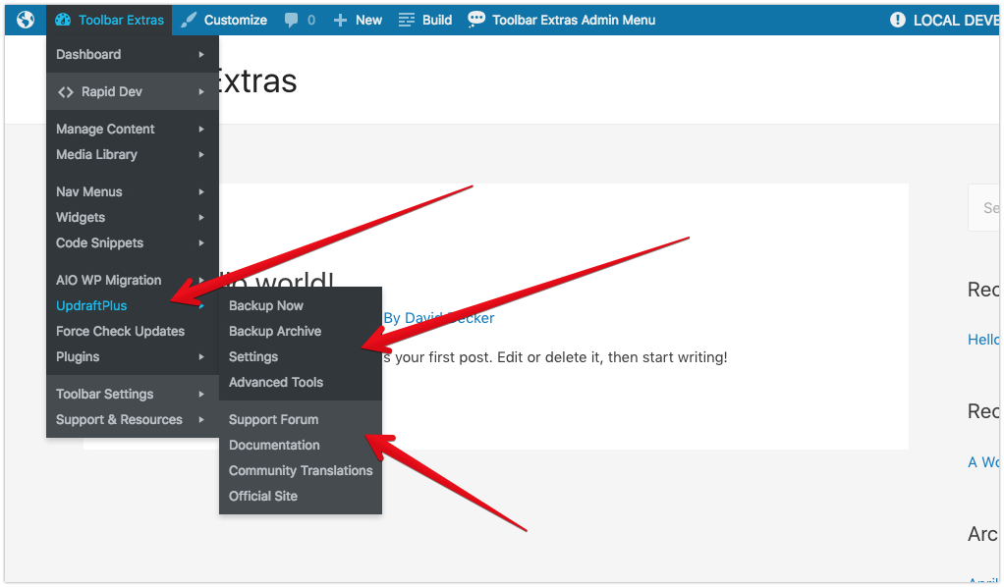The height and width of the screenshot is (587, 1004).
Task: Choose Settings in UpdraftPlus submenu
Action: point(301,356)
